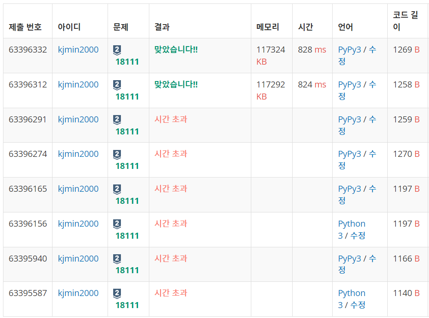Open kjmin2000 profile in row 63396291
This screenshot has width=429, height=318.
click(x=78, y=119)
